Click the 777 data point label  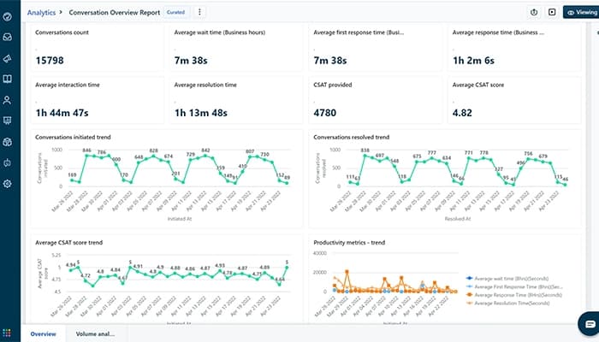coord(431,153)
